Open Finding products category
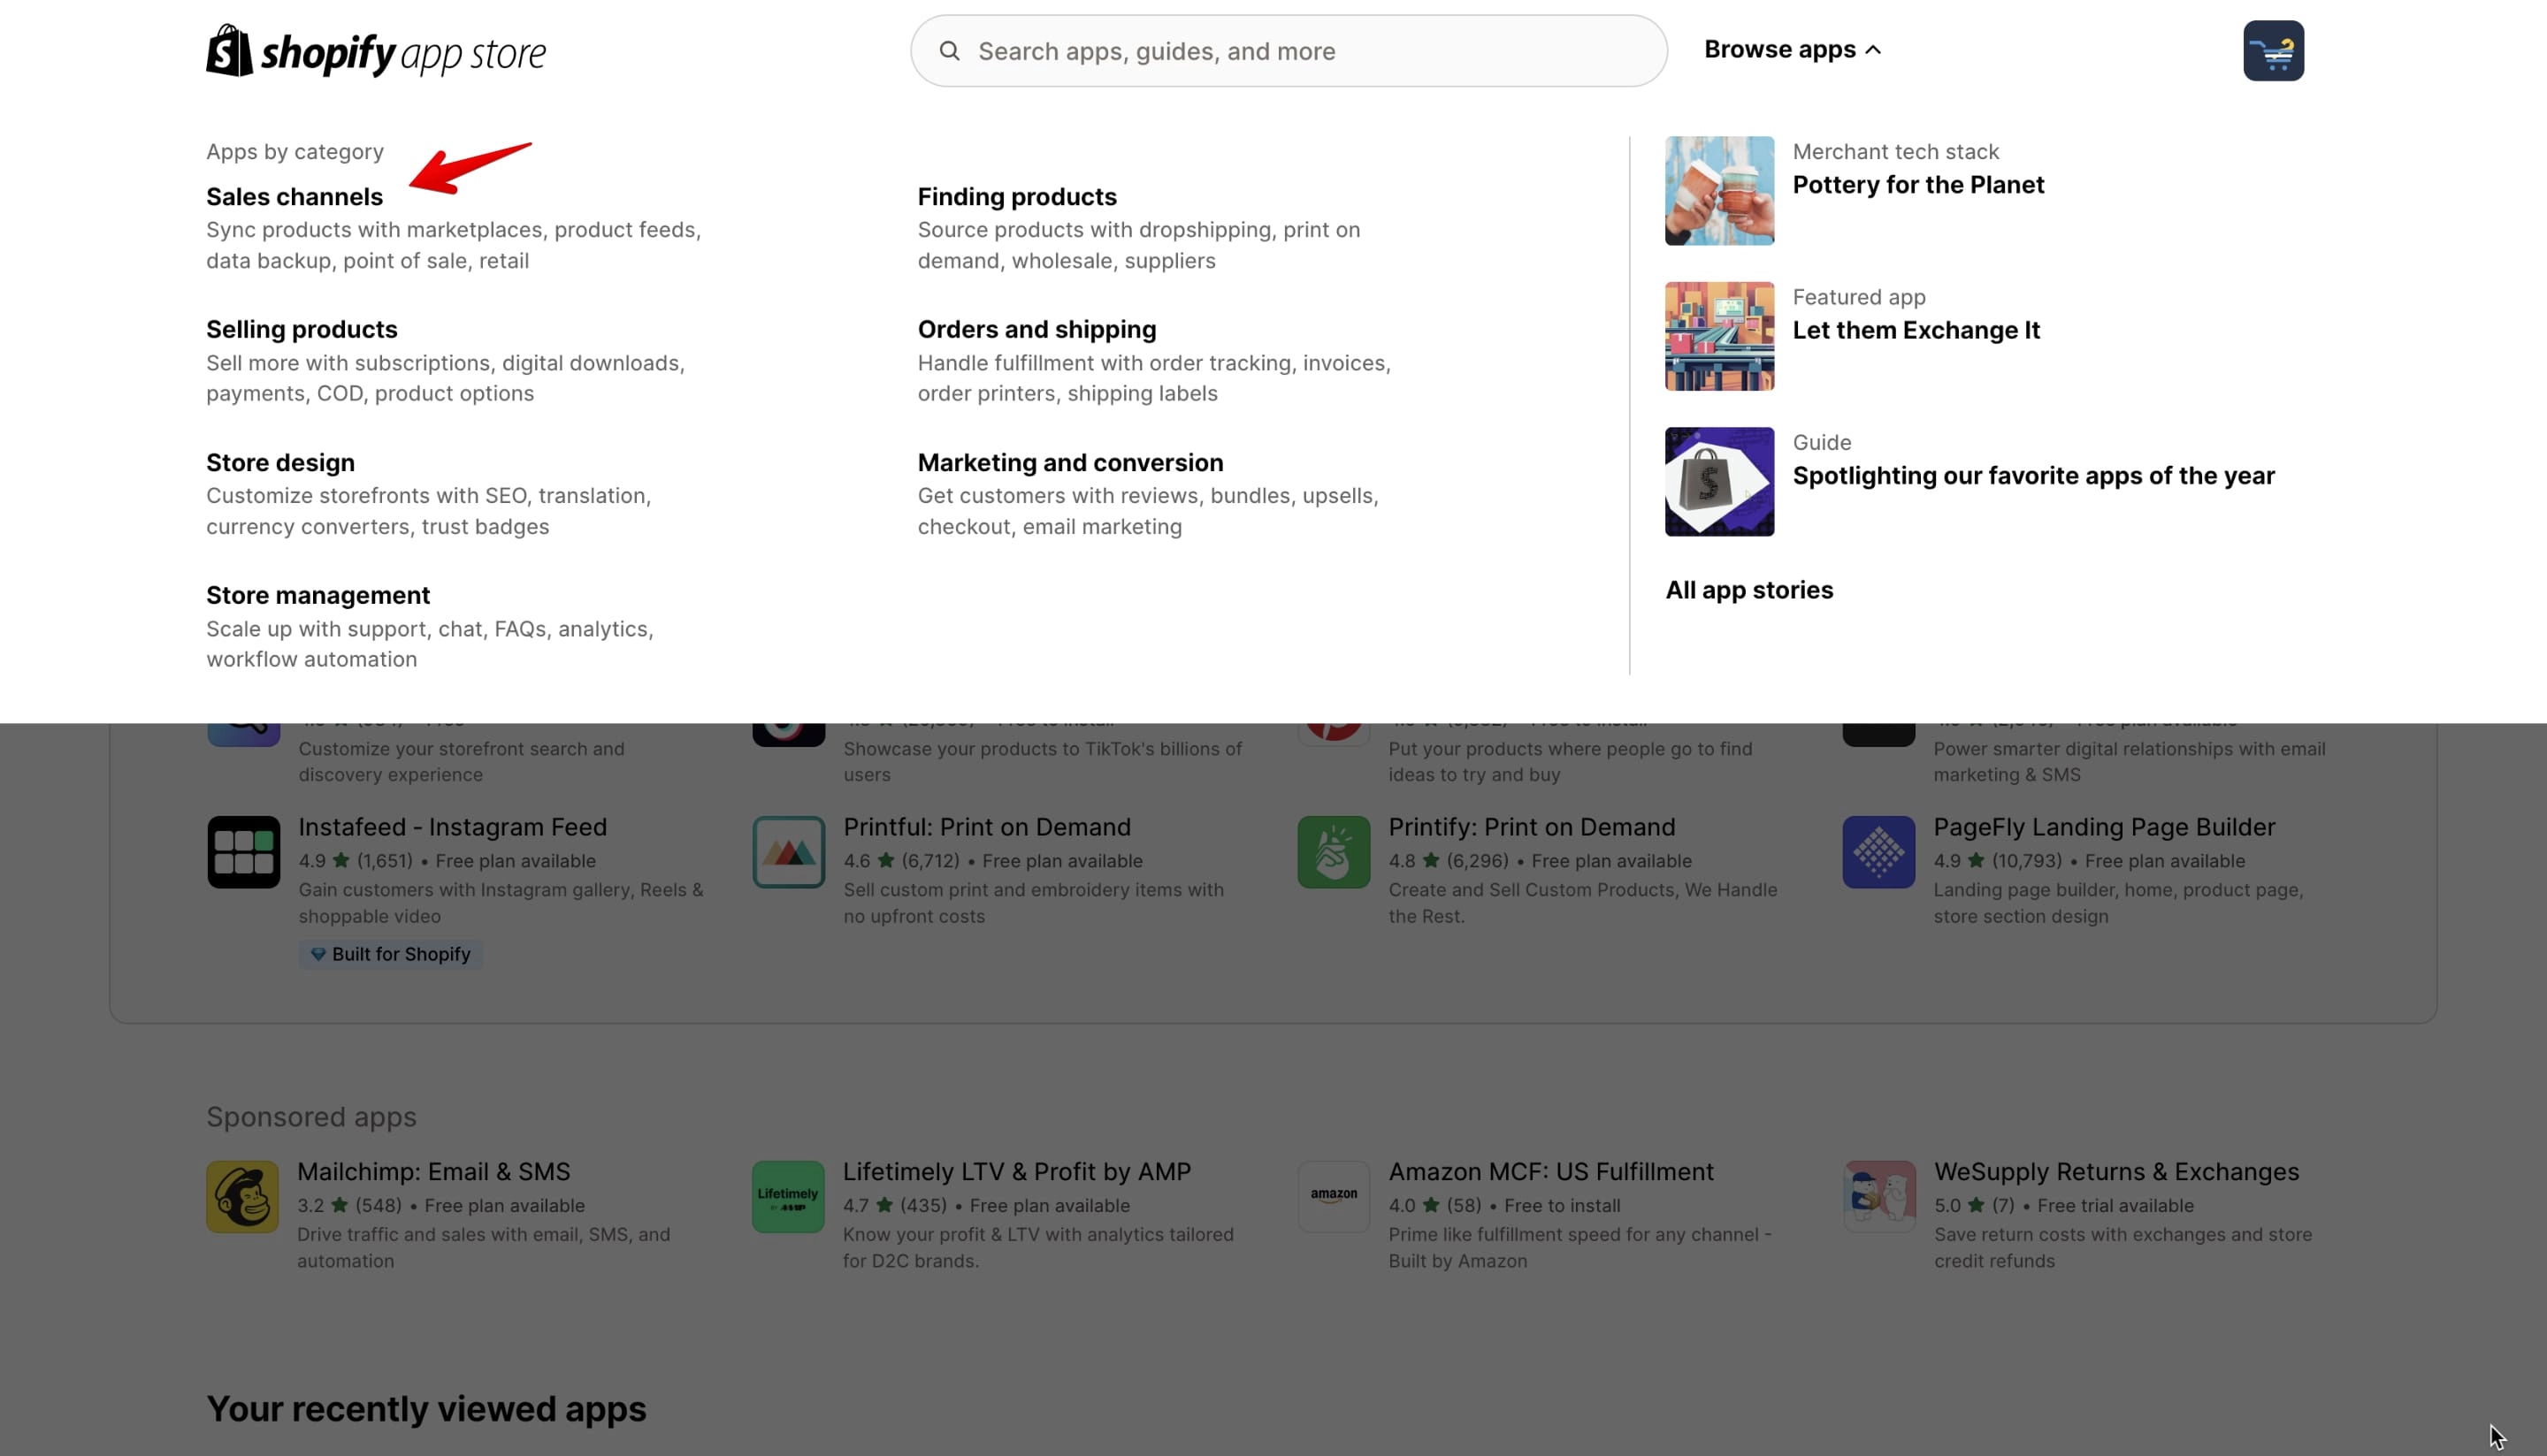Image resolution: width=2547 pixels, height=1456 pixels. point(1016,197)
